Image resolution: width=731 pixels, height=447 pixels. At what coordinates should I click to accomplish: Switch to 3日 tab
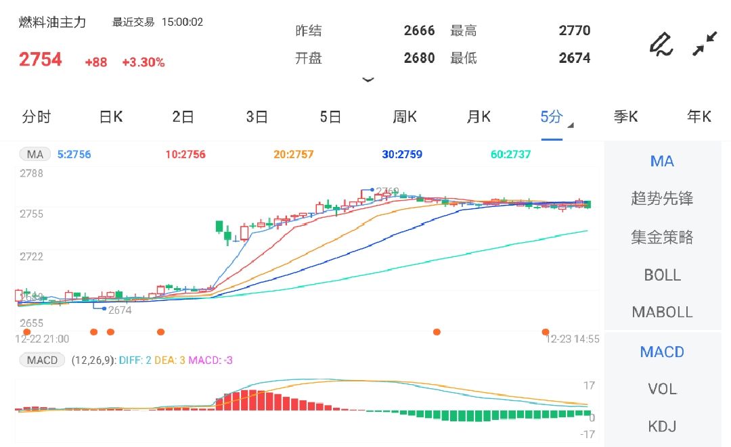click(257, 117)
